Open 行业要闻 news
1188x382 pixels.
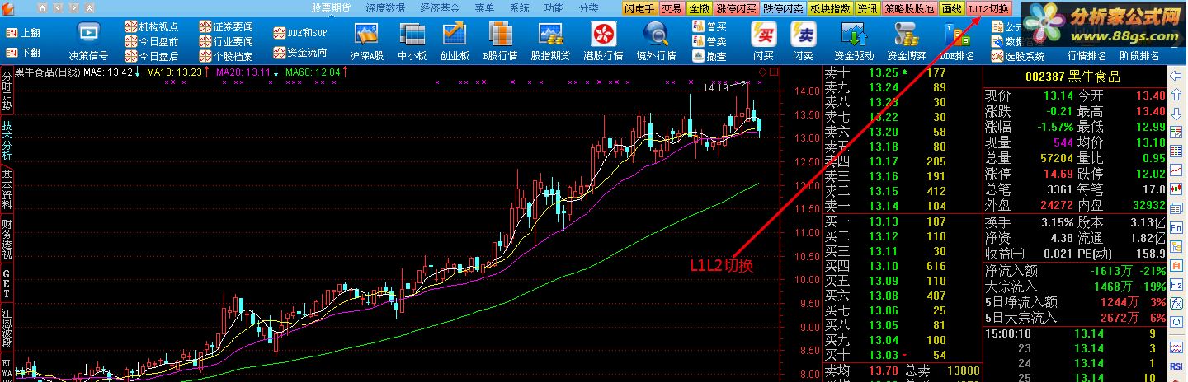tap(226, 41)
